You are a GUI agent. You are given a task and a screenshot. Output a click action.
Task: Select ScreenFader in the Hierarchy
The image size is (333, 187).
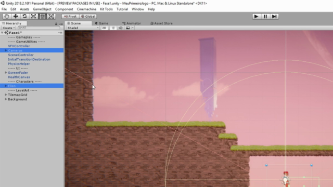pyautogui.click(x=18, y=73)
